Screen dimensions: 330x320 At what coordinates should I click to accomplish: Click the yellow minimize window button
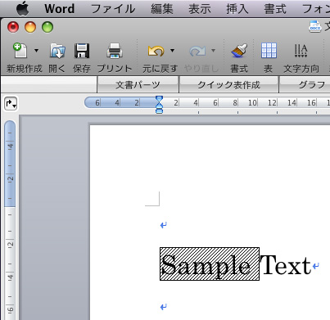[x=30, y=27]
